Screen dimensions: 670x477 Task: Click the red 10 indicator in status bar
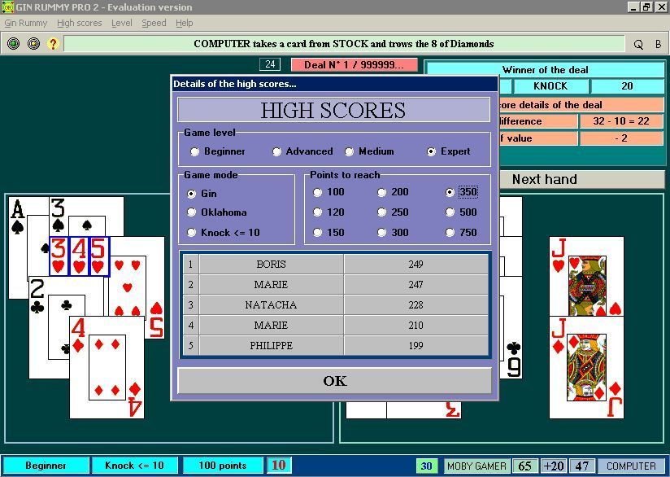click(279, 465)
